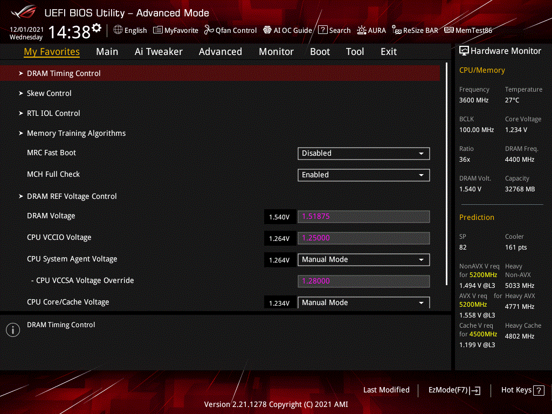Click CPU VCCSA Voltage Override field

pyautogui.click(x=364, y=281)
